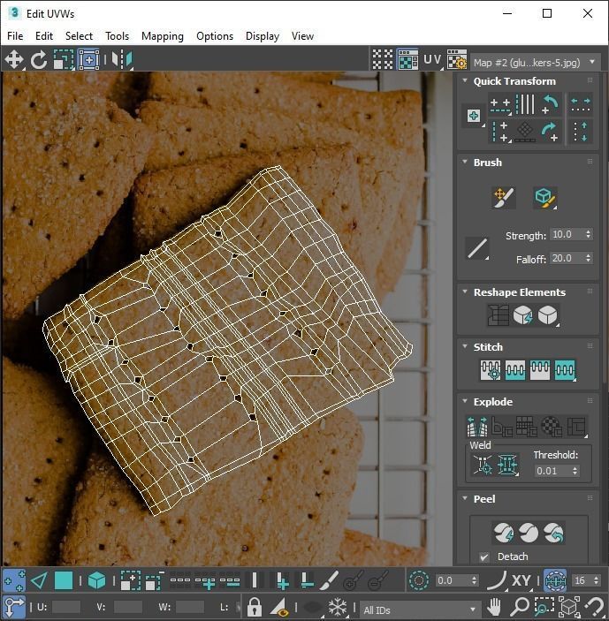Open the Options menu

215,36
